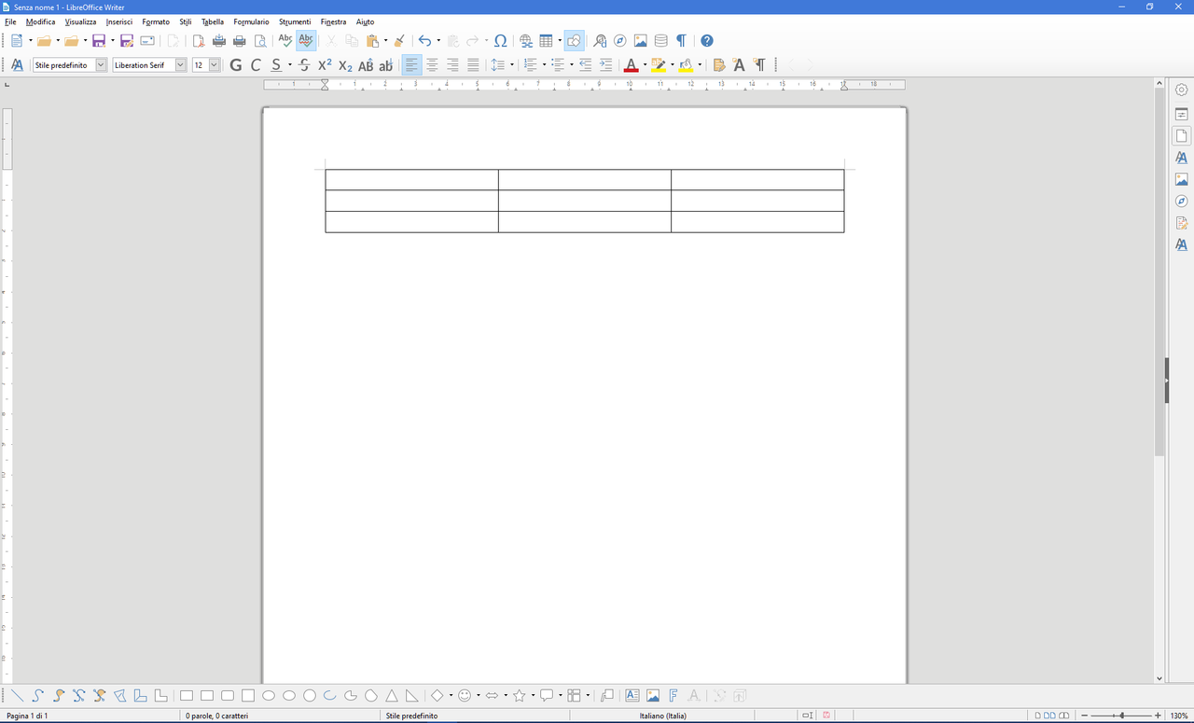
Task: Click the zoom slider in status bar
Action: pos(1119,716)
